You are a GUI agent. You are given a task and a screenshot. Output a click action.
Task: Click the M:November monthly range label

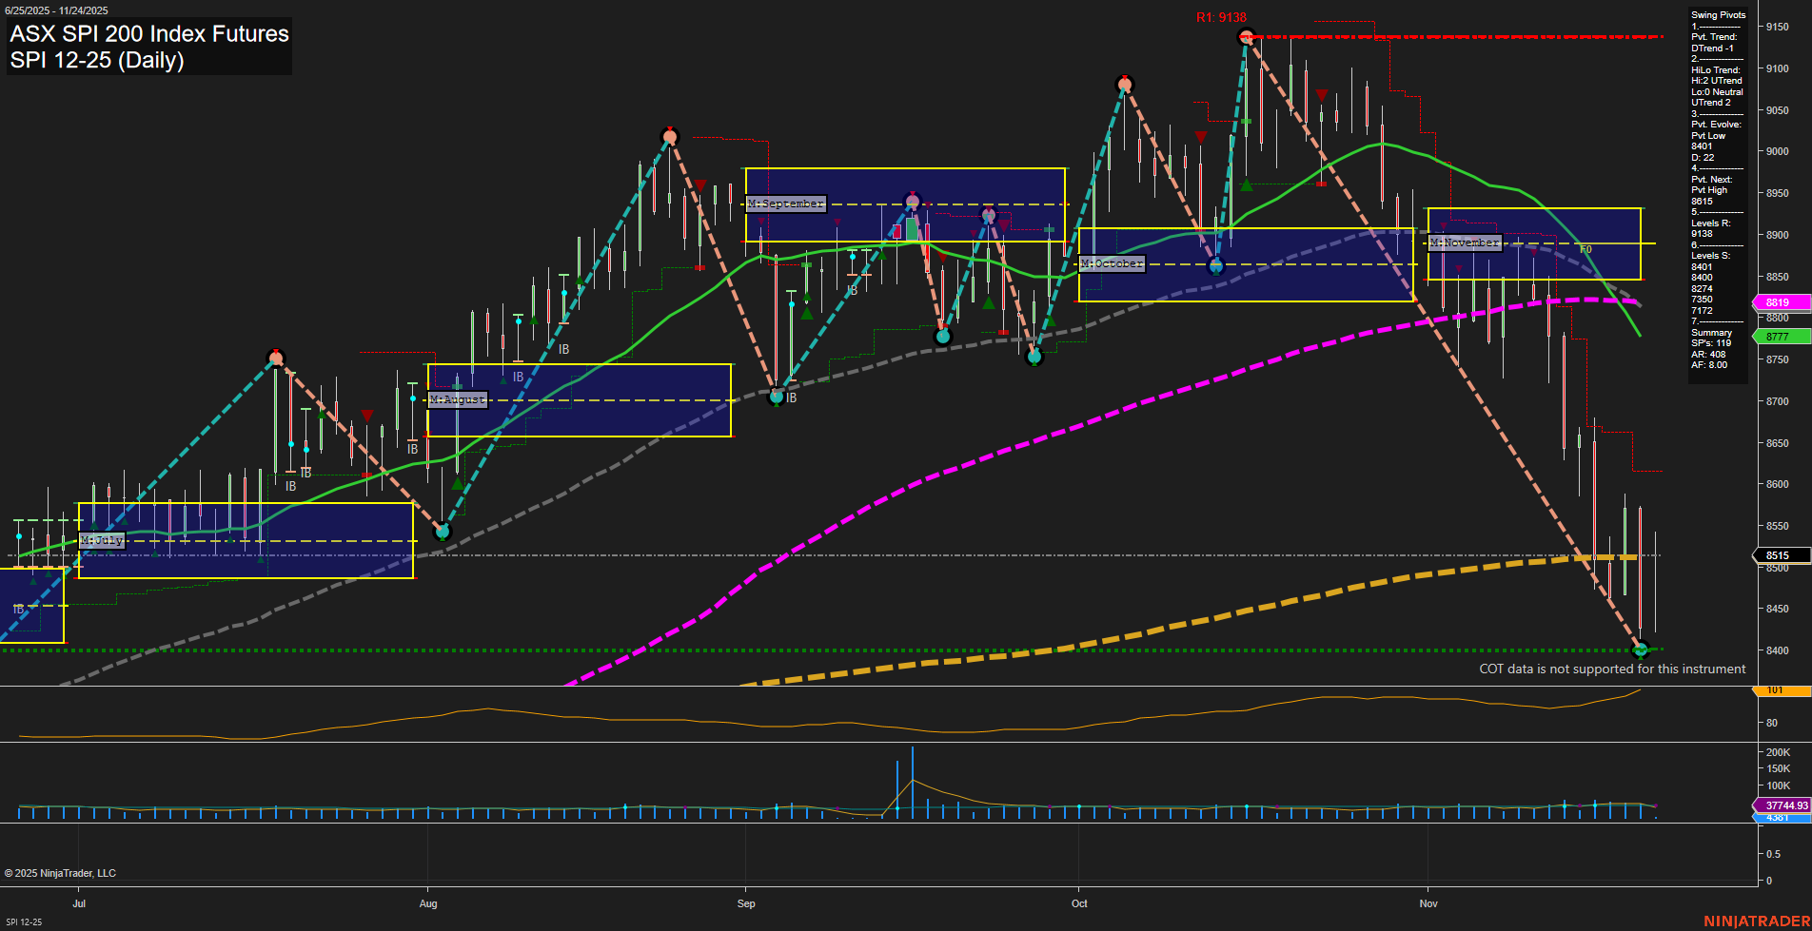point(1464,242)
